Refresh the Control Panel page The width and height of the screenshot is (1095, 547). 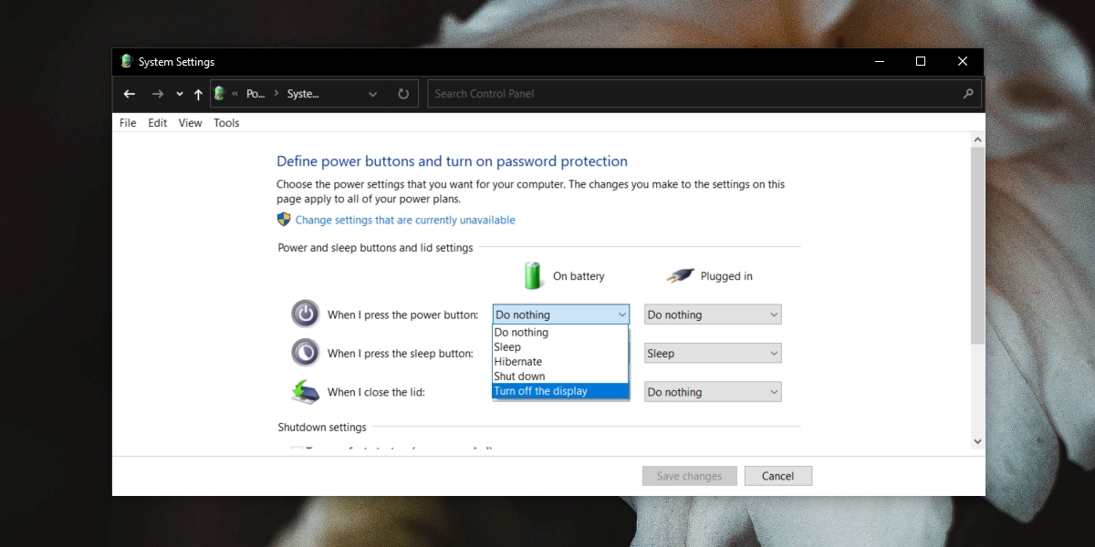point(403,94)
